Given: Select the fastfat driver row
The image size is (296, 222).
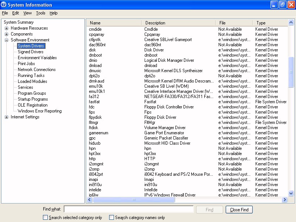Looking at the screenshot, I should click(x=94, y=102).
